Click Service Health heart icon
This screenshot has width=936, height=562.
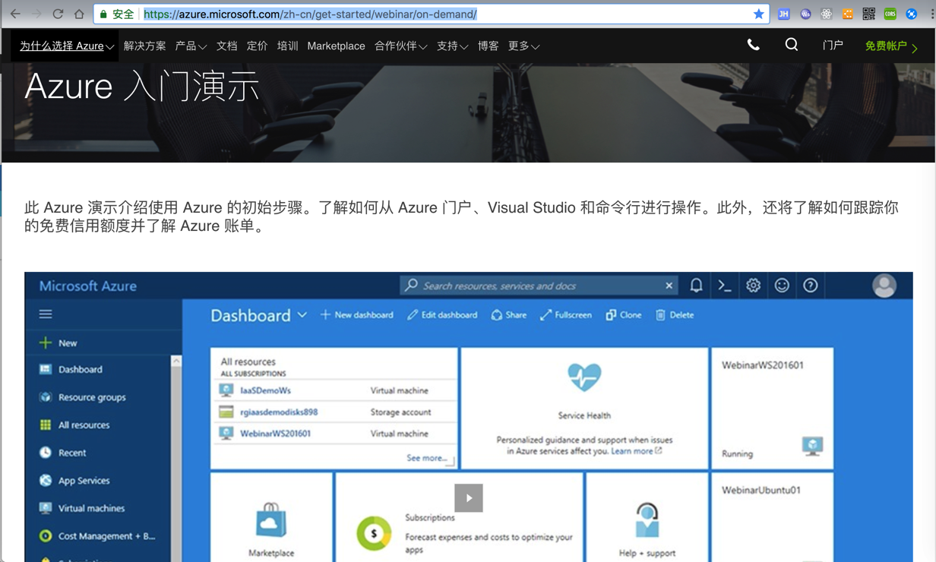coord(584,377)
